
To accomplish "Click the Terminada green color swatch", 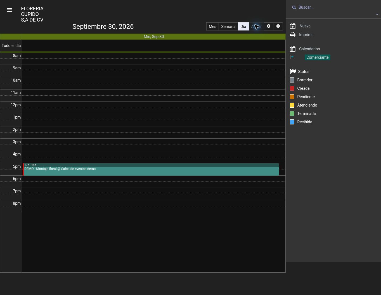I will point(292,114).
